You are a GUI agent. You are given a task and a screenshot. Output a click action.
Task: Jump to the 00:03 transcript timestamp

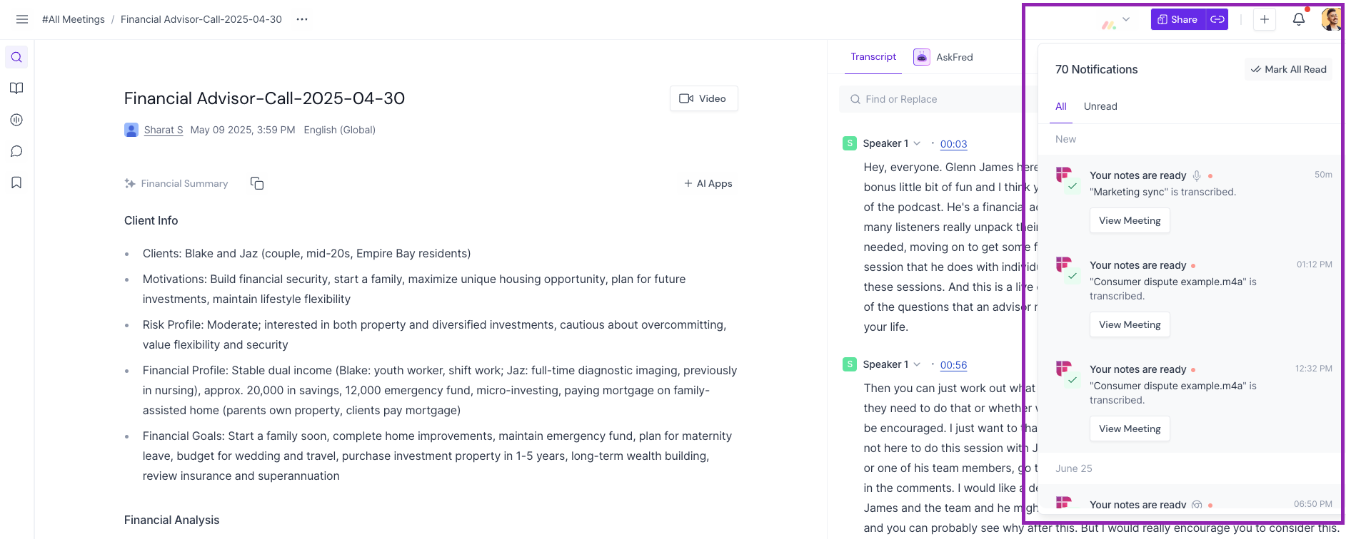point(953,144)
